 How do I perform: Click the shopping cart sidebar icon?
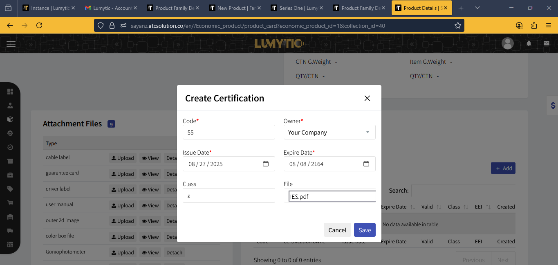(10, 203)
